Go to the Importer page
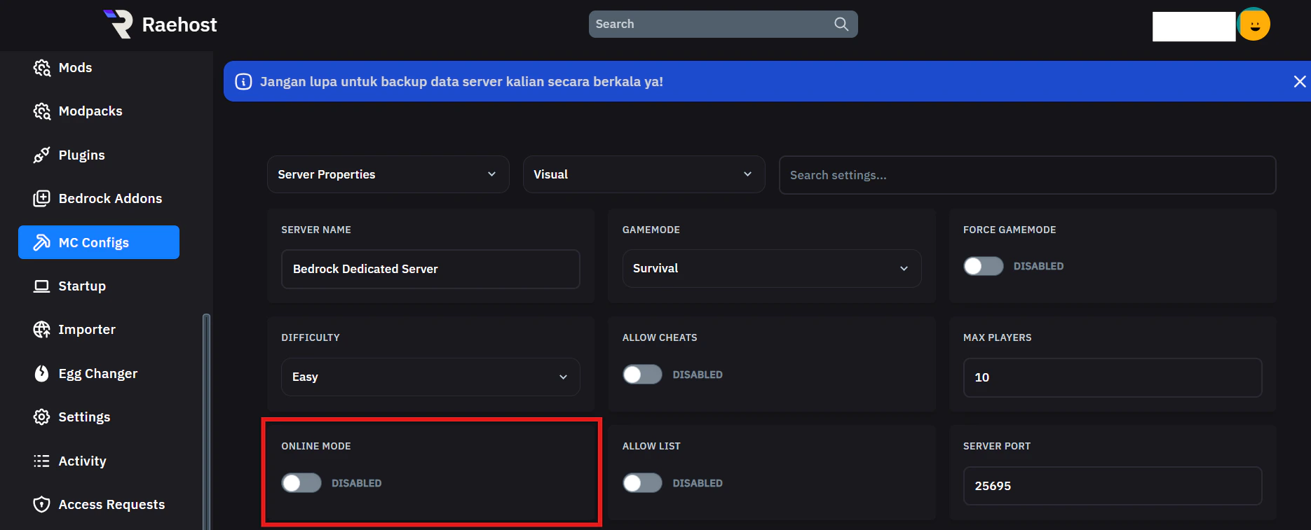The height and width of the screenshot is (530, 1311). 87,330
